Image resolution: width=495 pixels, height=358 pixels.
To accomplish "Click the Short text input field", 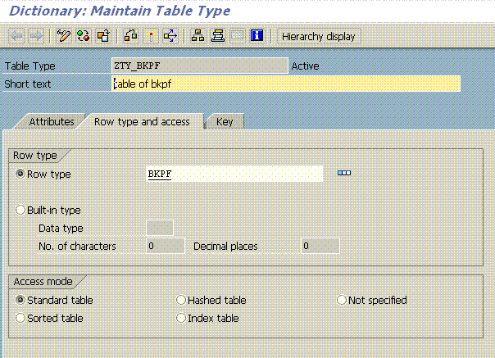I will (x=285, y=84).
